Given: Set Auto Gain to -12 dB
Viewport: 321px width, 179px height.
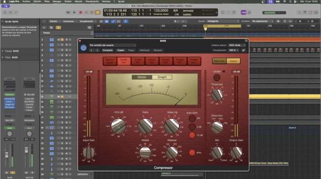Looking at the screenshot, I should tap(192, 135).
